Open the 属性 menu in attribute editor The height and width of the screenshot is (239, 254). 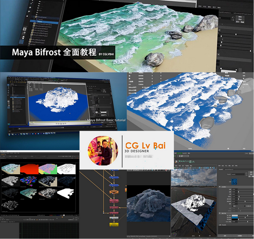[x=230, y=166]
